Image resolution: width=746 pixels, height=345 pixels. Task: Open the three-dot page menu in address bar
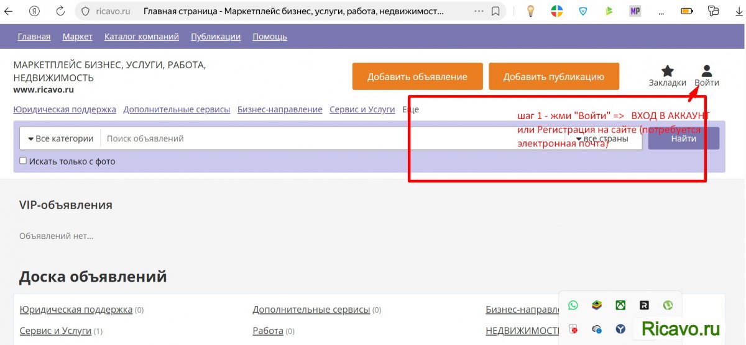[479, 11]
